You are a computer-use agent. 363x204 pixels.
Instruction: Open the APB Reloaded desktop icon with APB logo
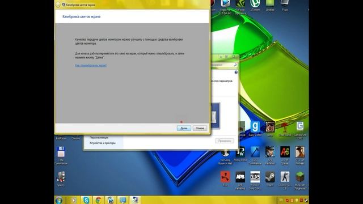click(x=240, y=180)
